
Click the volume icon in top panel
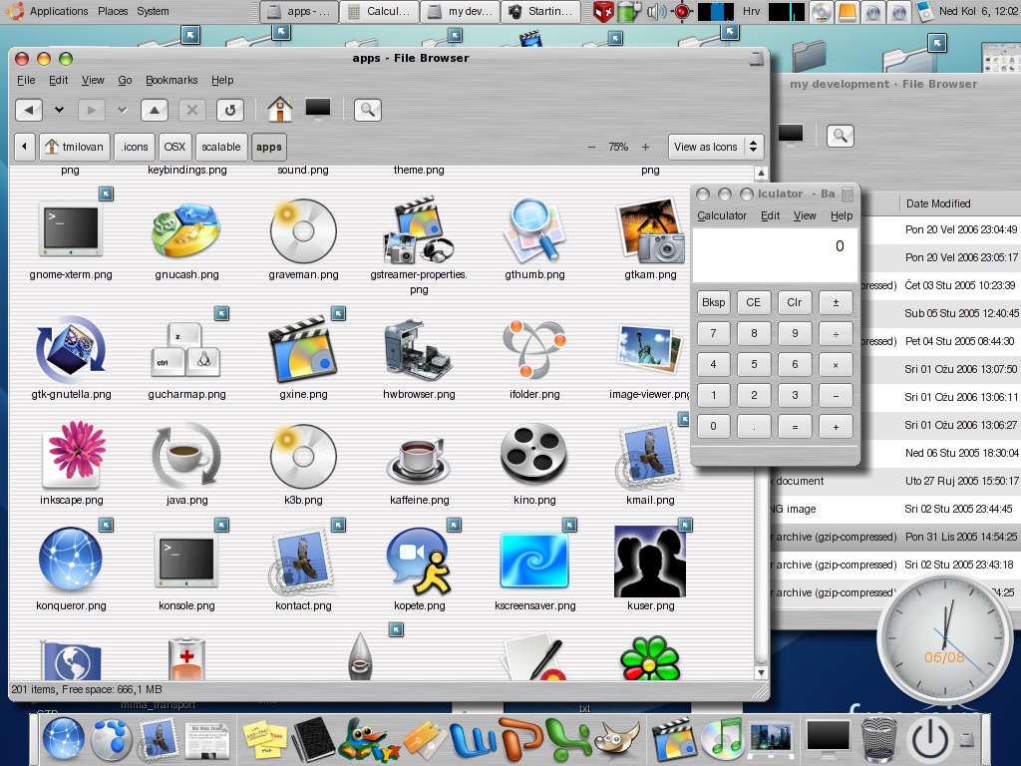click(656, 11)
